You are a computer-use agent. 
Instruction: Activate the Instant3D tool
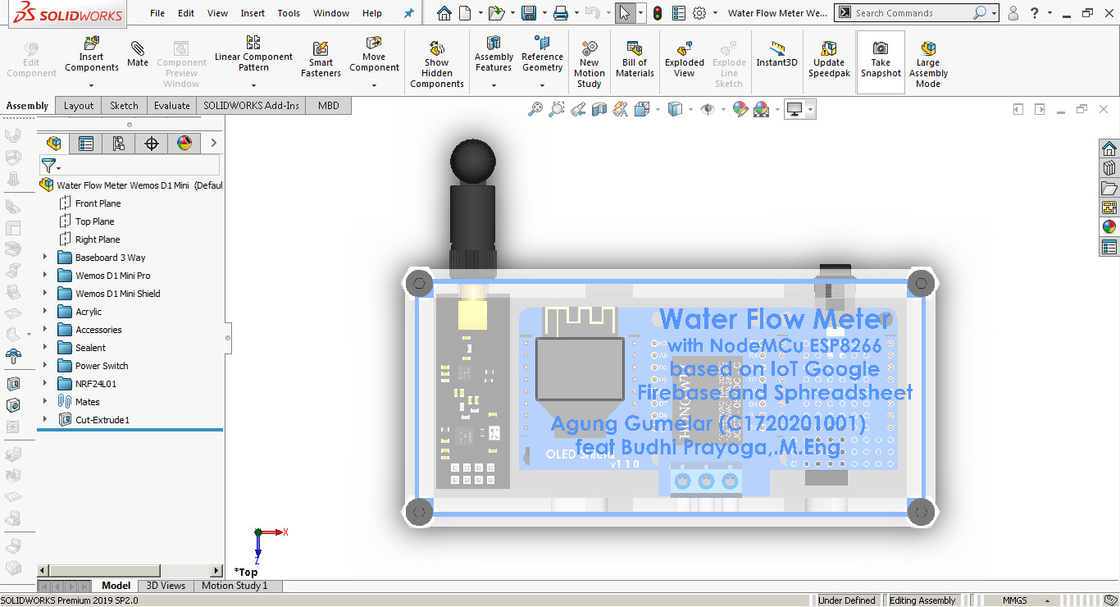pyautogui.click(x=776, y=53)
